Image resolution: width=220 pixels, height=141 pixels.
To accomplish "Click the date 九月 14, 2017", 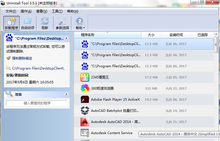I will click(176, 111).
